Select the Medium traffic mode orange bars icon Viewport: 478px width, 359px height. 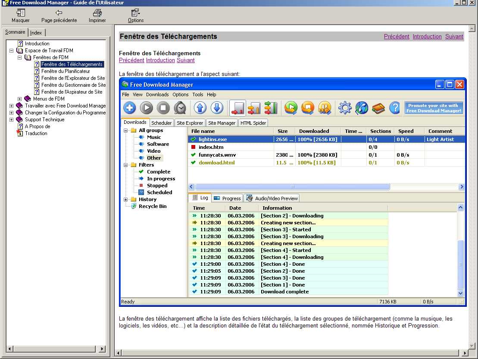click(254, 108)
